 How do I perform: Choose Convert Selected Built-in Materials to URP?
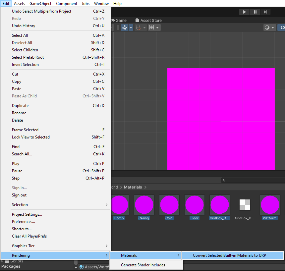pyautogui.click(x=229, y=255)
